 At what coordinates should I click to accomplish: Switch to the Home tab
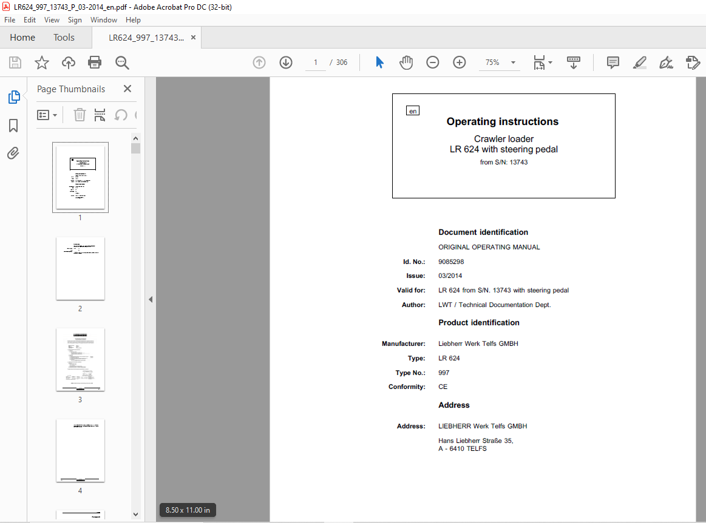22,38
